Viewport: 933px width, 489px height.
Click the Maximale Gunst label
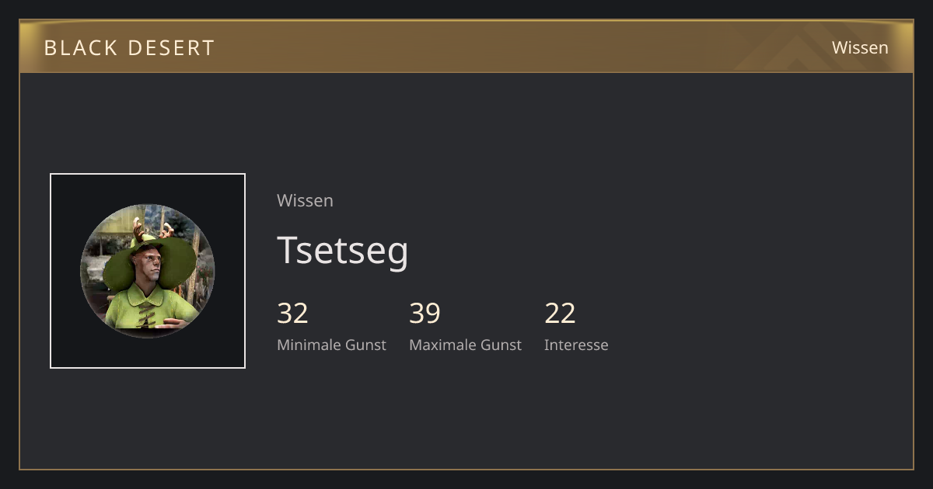pyautogui.click(x=465, y=345)
